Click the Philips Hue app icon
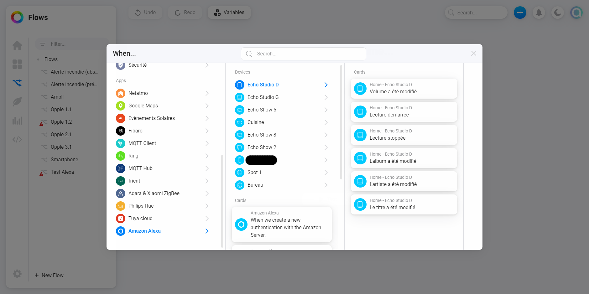The height and width of the screenshot is (294, 589). point(121,206)
